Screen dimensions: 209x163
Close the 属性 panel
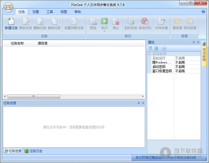point(198,42)
